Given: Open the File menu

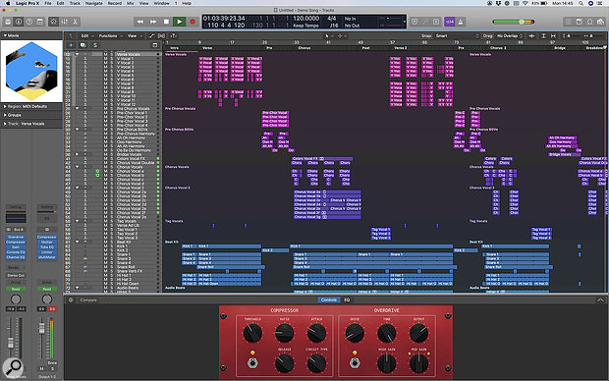Looking at the screenshot, I should coord(48,3).
